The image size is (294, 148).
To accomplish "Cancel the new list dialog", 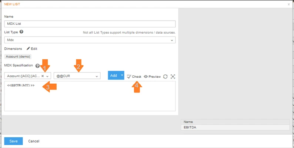I will point(34,141).
